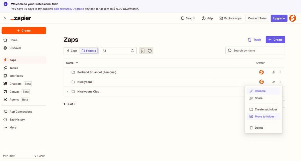Open Discover in the sidebar

pyautogui.click(x=24, y=48)
